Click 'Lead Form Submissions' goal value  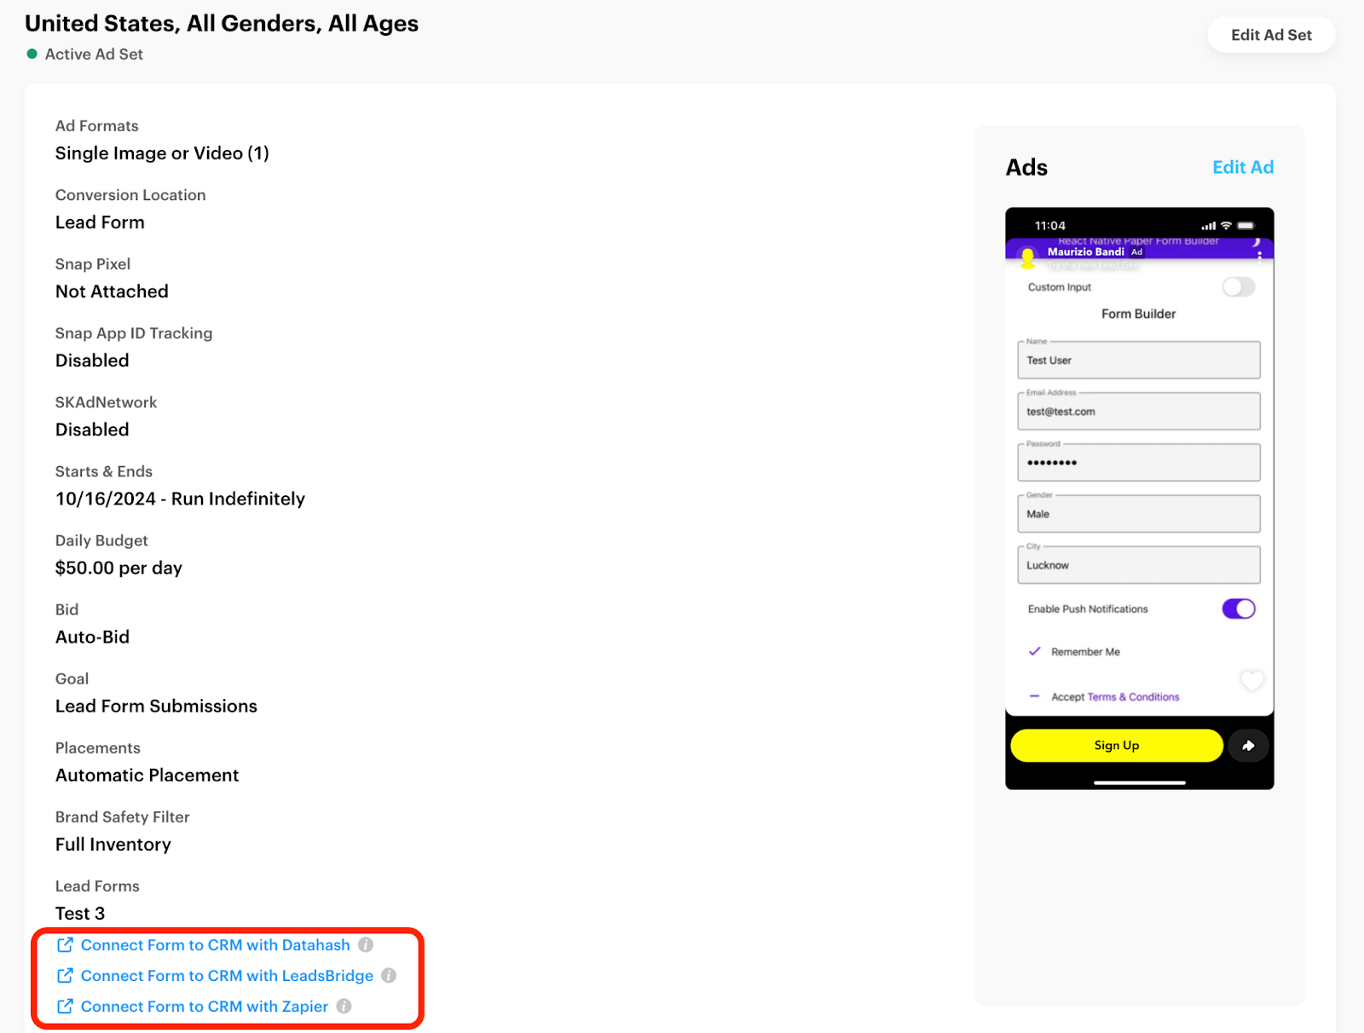pos(156,706)
